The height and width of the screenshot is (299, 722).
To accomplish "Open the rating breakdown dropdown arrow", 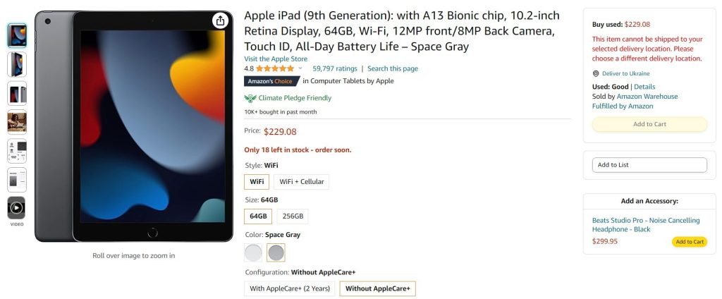I will pyautogui.click(x=300, y=68).
